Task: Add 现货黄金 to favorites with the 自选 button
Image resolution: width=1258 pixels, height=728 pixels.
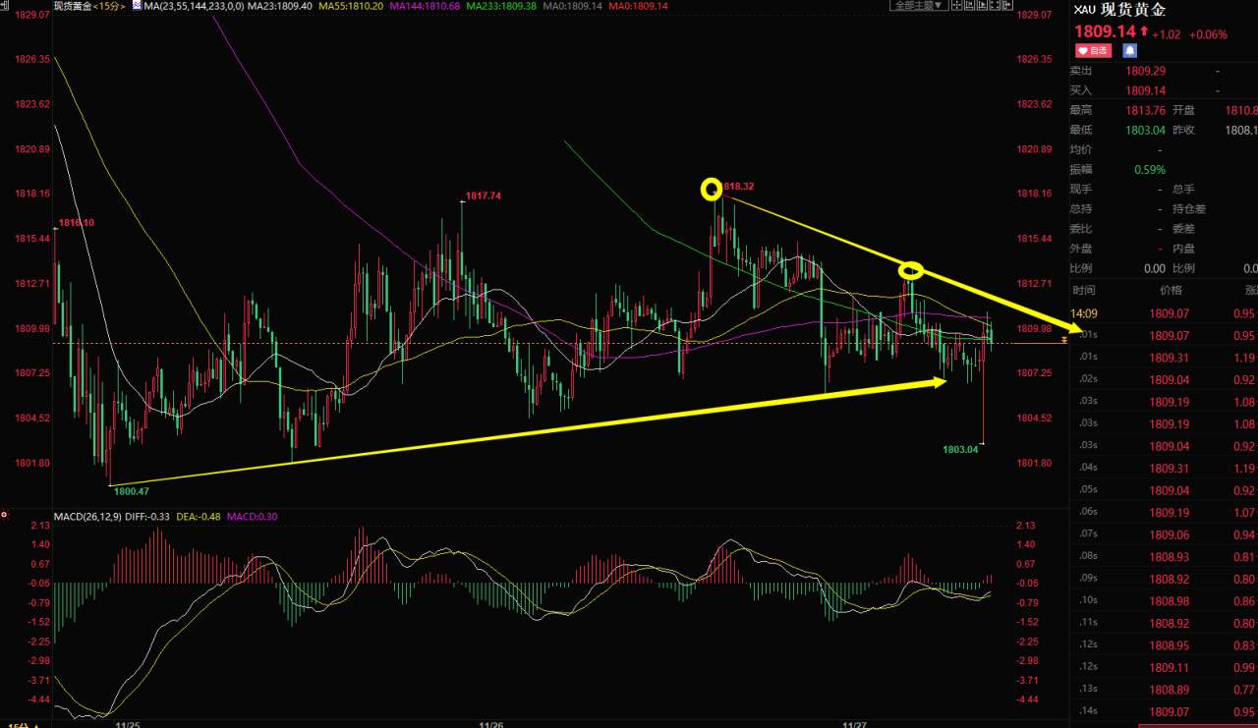Action: click(x=1093, y=49)
